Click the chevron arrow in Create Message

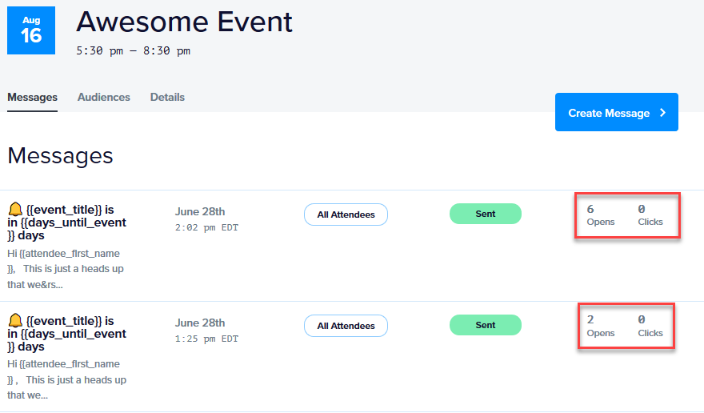[x=662, y=113]
